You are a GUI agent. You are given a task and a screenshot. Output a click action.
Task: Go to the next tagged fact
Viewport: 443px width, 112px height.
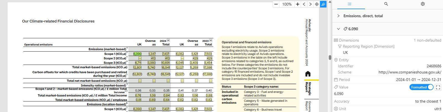(310, 4)
